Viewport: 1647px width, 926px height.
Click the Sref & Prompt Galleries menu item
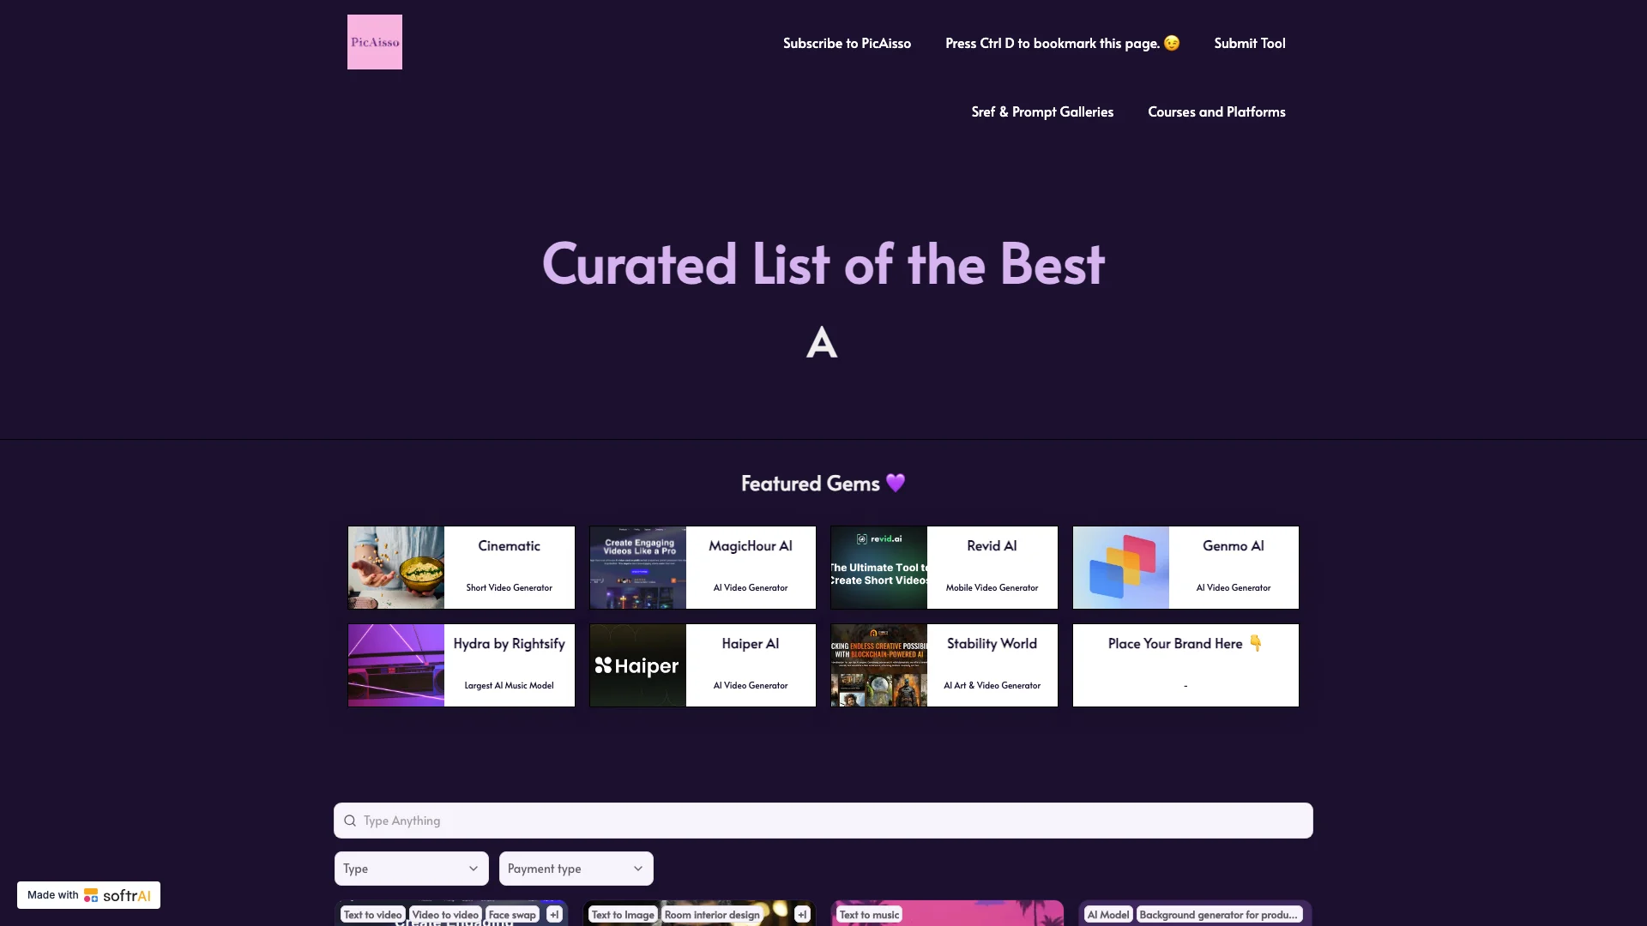tap(1042, 111)
